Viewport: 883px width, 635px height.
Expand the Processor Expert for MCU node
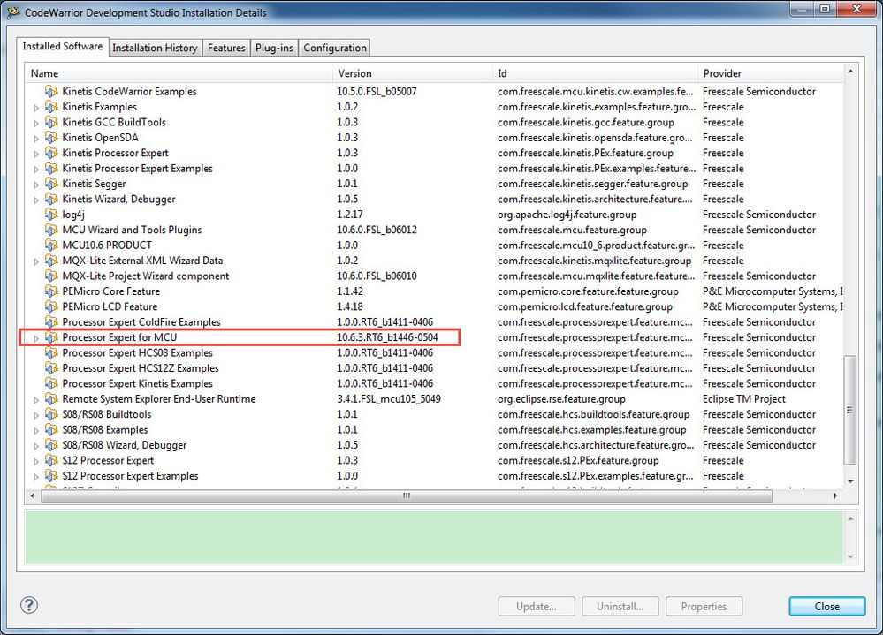36,338
